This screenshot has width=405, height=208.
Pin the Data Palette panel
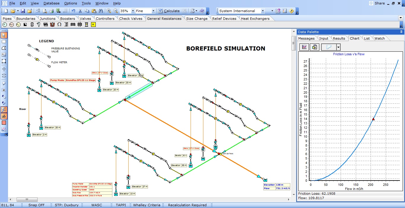(x=401, y=32)
